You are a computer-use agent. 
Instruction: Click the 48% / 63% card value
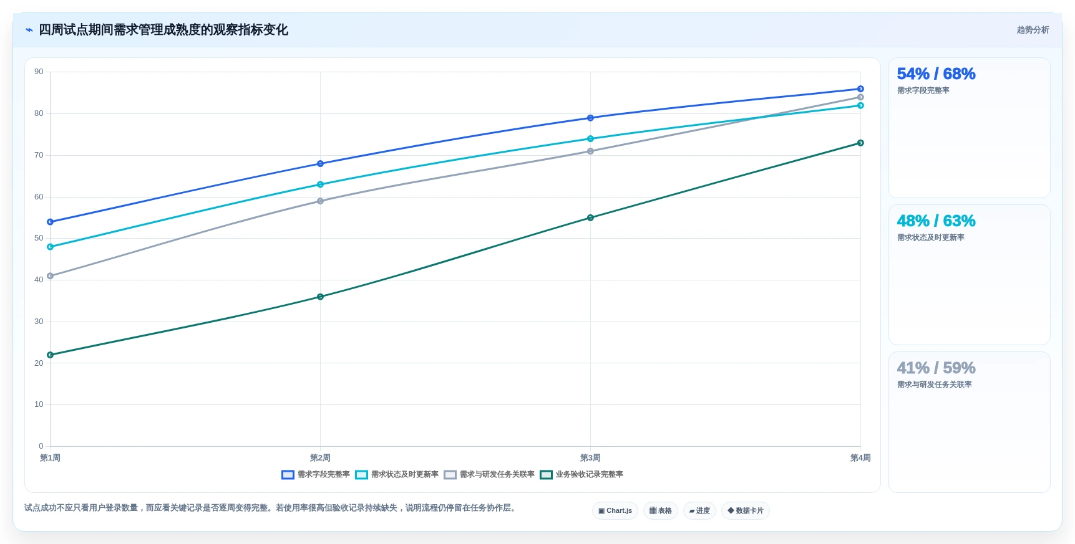pyautogui.click(x=936, y=221)
